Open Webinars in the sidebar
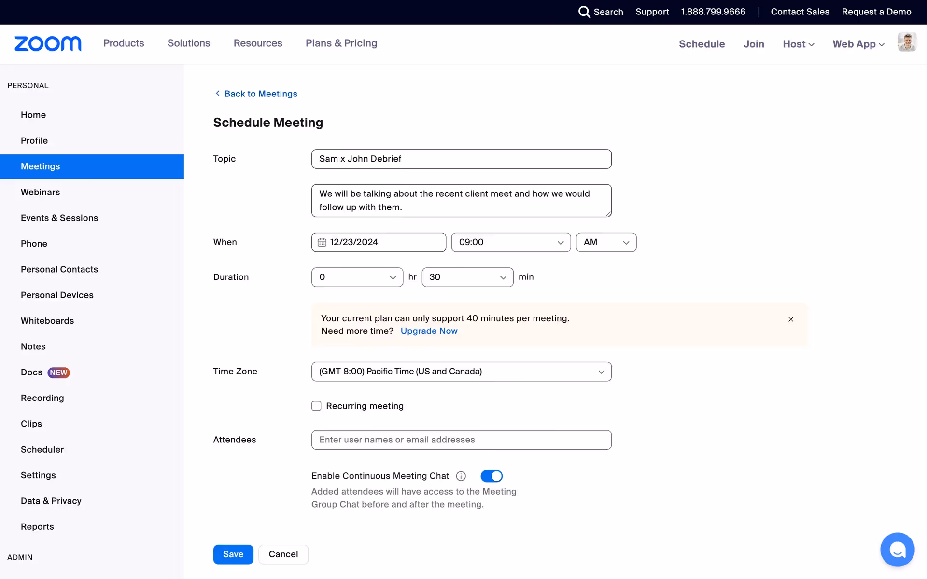The width and height of the screenshot is (927, 579). [x=41, y=192]
